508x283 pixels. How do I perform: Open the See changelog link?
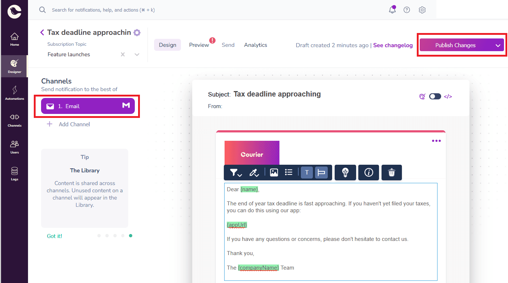pos(393,45)
